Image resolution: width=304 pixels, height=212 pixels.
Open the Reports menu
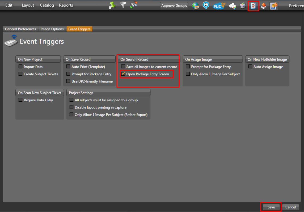pyautogui.click(x=66, y=5)
